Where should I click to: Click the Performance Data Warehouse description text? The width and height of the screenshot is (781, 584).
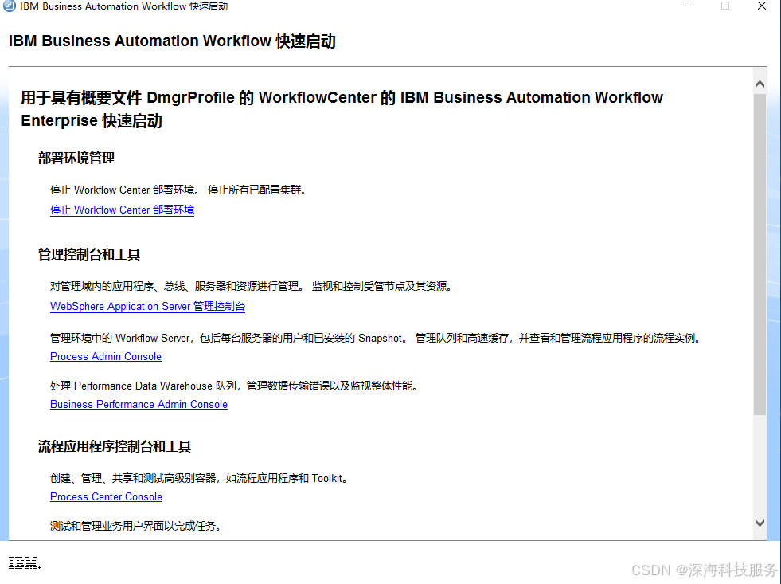pyautogui.click(x=233, y=386)
